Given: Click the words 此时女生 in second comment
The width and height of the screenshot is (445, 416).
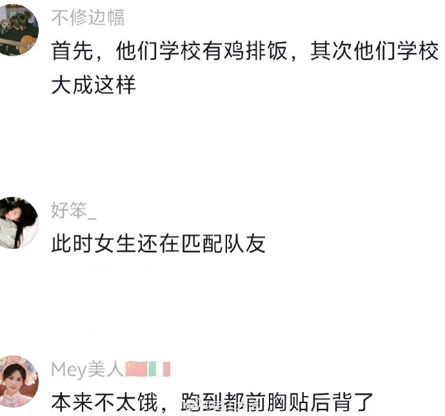Looking at the screenshot, I should click(x=94, y=243).
